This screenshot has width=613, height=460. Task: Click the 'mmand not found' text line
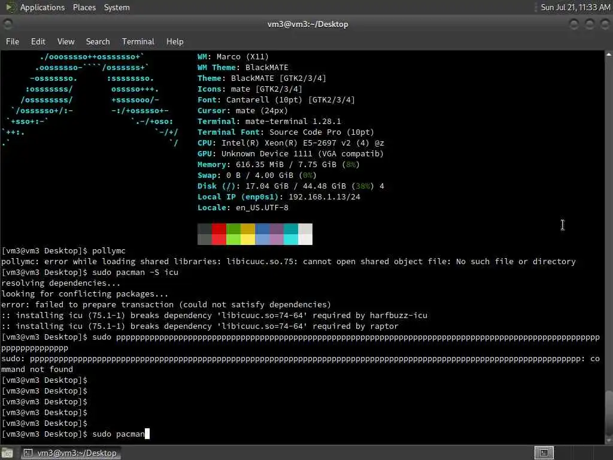pyautogui.click(x=37, y=369)
